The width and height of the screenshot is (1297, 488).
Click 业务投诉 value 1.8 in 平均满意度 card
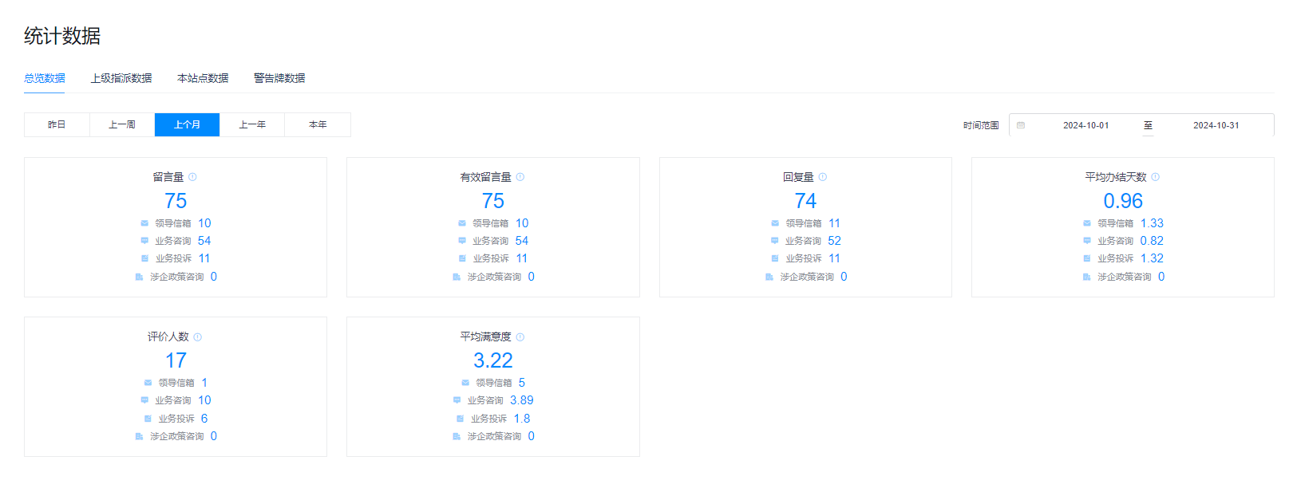(x=522, y=419)
